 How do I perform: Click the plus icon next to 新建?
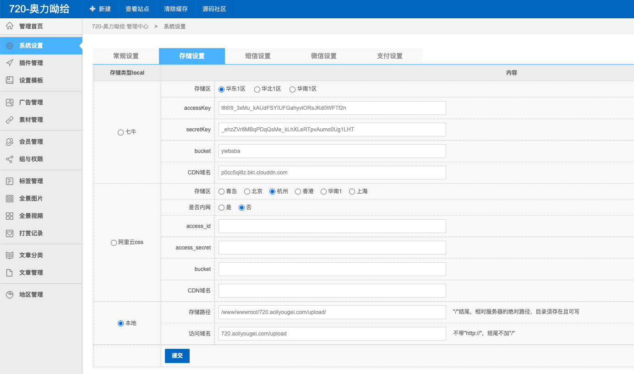point(93,9)
